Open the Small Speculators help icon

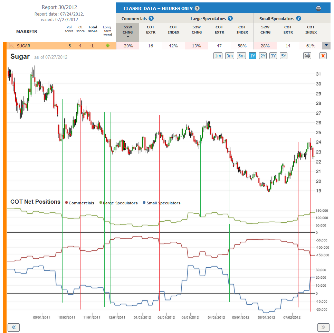coord(299,18)
